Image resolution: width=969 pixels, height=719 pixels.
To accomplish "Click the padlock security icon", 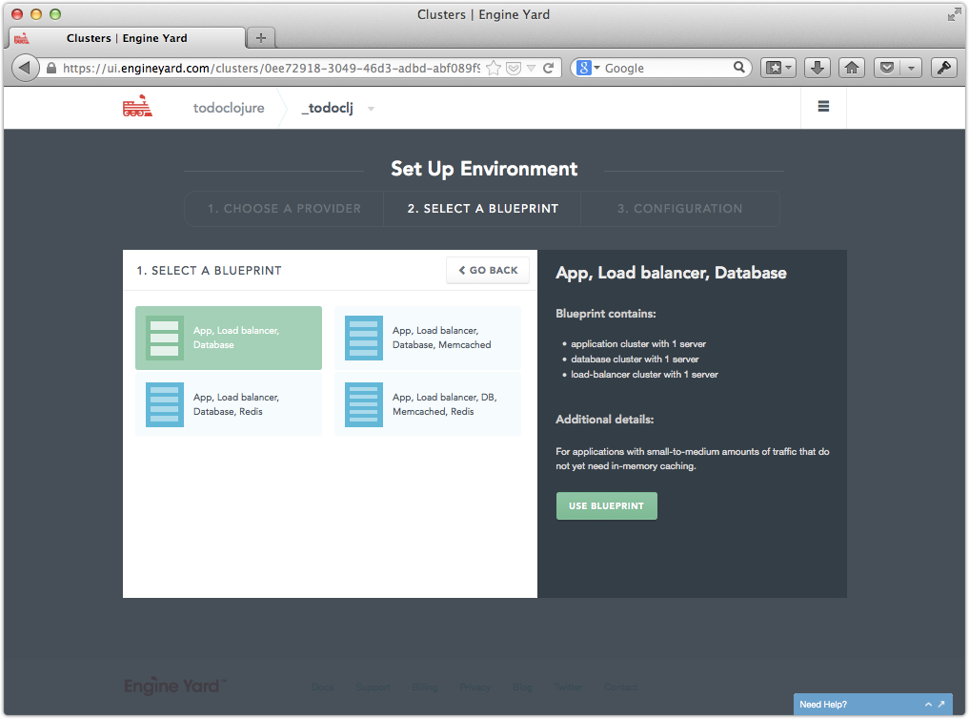I will pos(51,68).
